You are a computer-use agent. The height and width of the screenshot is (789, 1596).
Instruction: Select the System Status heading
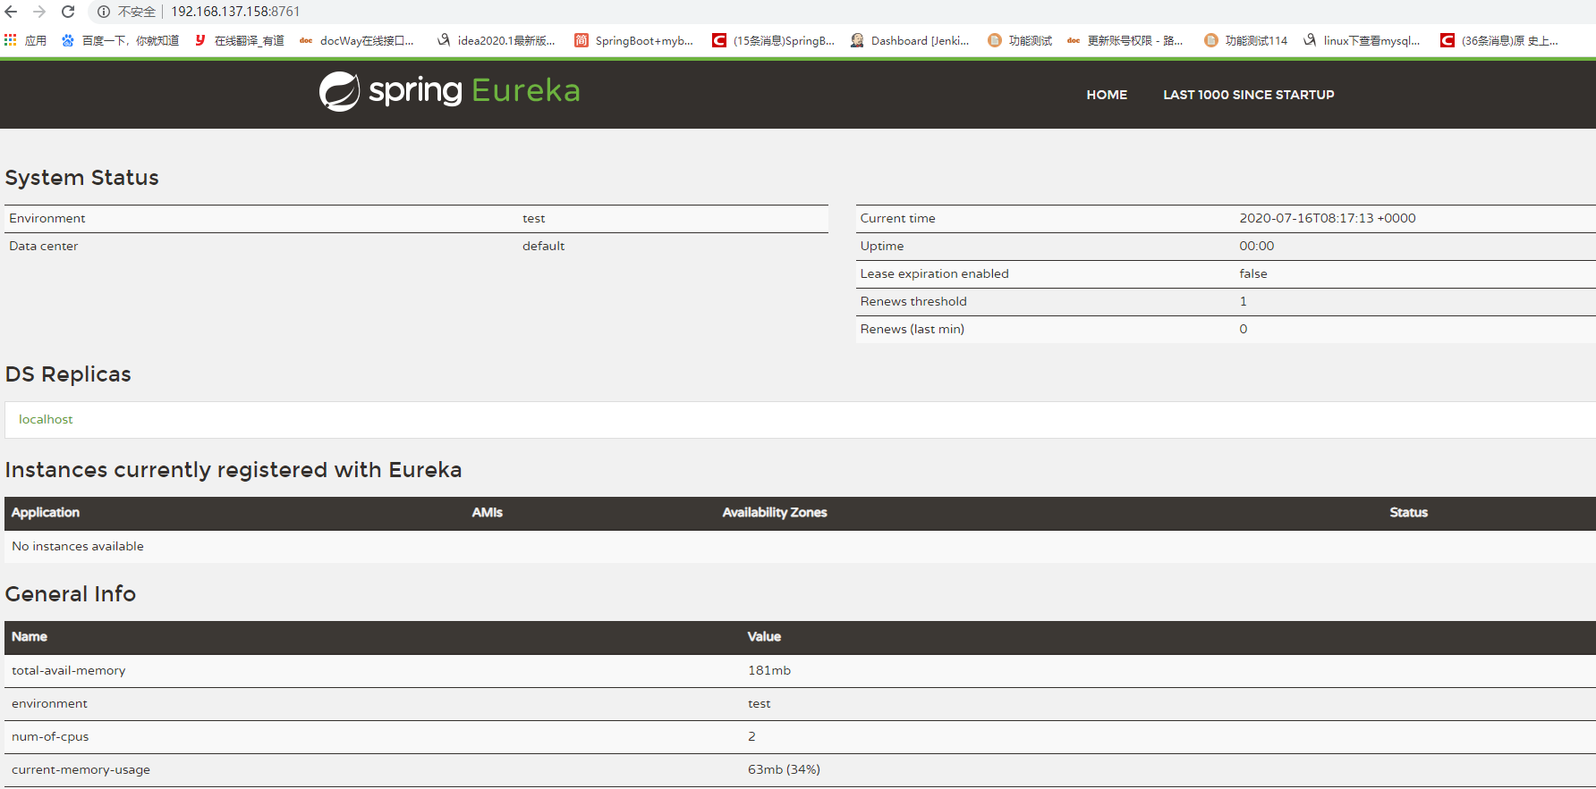click(81, 178)
